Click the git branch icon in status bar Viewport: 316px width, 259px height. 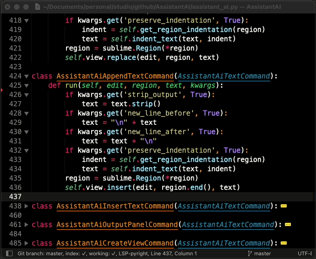click(x=250, y=253)
